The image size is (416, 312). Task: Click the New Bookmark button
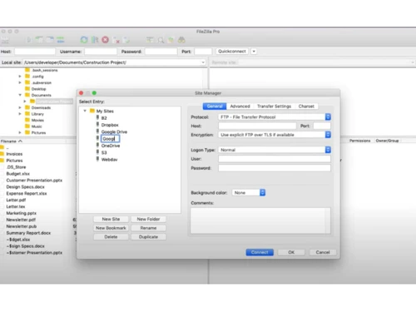point(111,228)
